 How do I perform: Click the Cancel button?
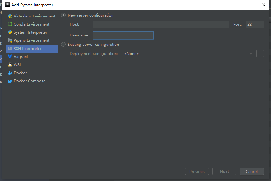pos(251,171)
